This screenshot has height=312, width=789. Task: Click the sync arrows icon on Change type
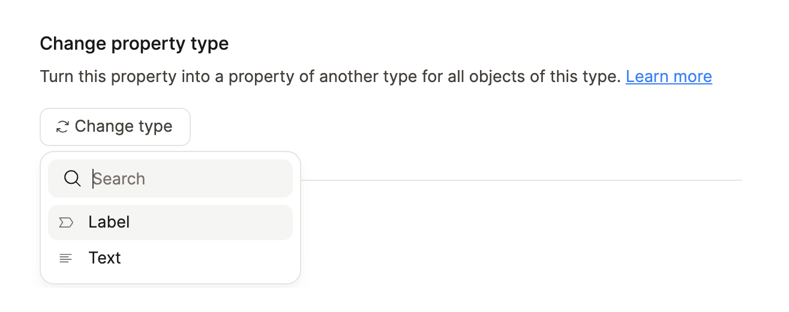pos(62,127)
